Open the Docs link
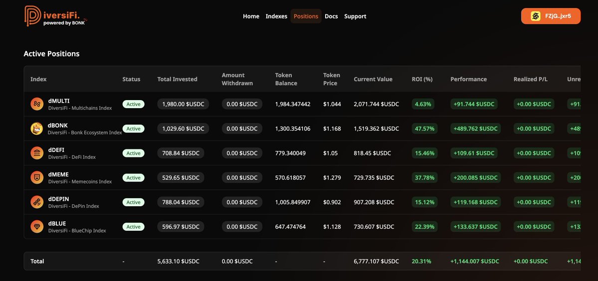Screen dimensions: 598x281 point(331,16)
